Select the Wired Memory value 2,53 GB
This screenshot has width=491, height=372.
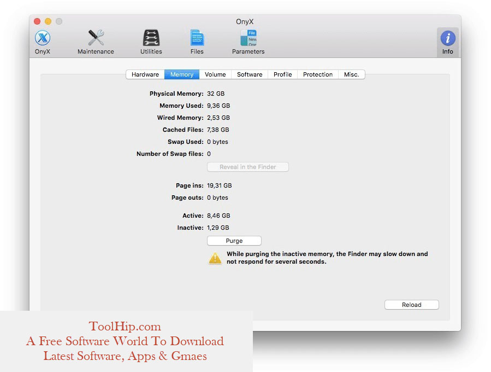coord(218,118)
